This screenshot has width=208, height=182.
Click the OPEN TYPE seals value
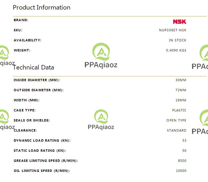[176, 120]
